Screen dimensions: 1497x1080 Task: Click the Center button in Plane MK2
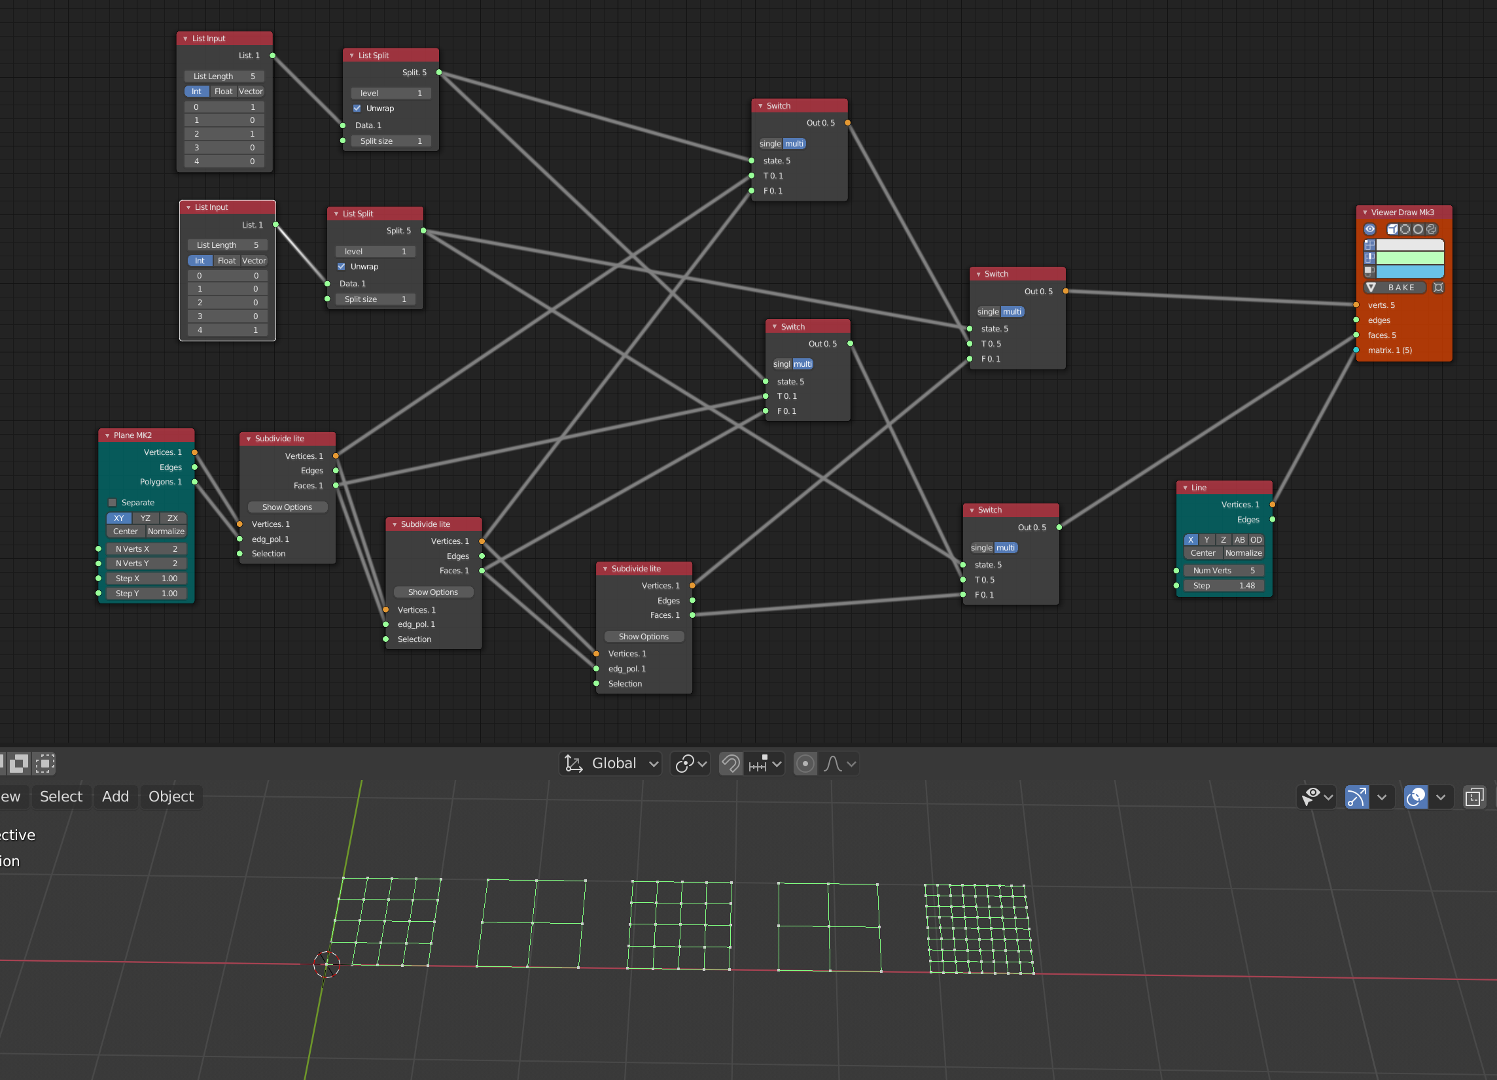coord(126,532)
